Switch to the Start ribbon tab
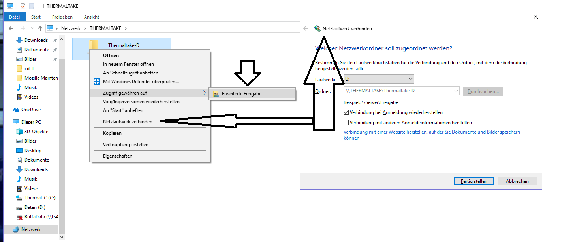Viewport: 588px width, 242px height. 36,17
